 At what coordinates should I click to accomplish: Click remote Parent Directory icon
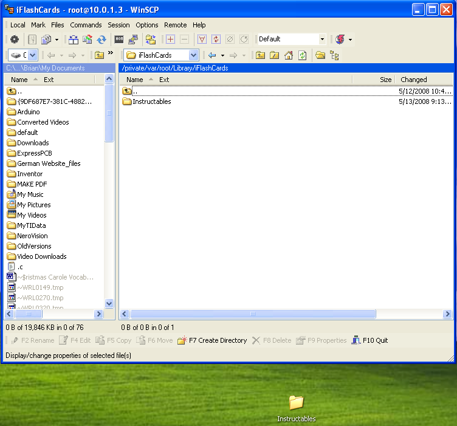(x=260, y=55)
